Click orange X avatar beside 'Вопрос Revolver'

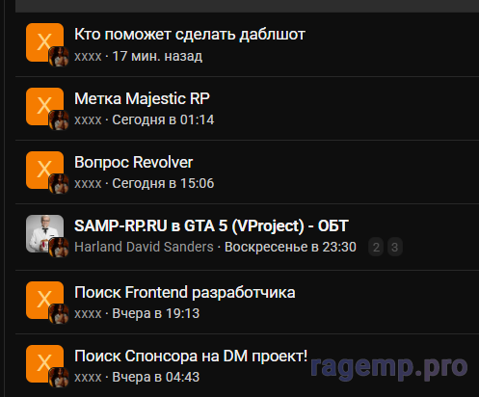44,170
